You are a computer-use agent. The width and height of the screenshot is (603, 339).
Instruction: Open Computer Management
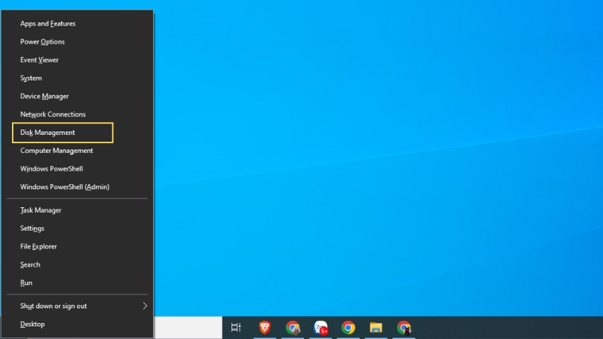tap(57, 151)
